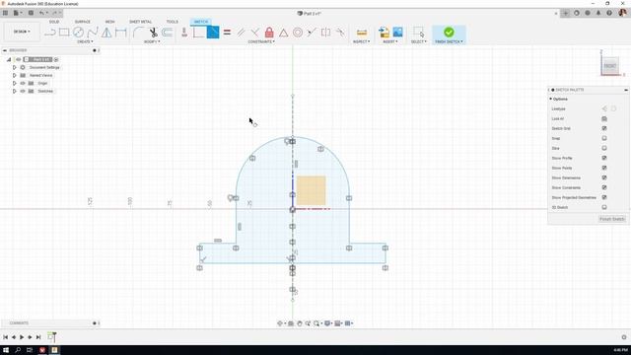Expand the Origin tree node
Screen dimensions: 631x355
[x=15, y=83]
